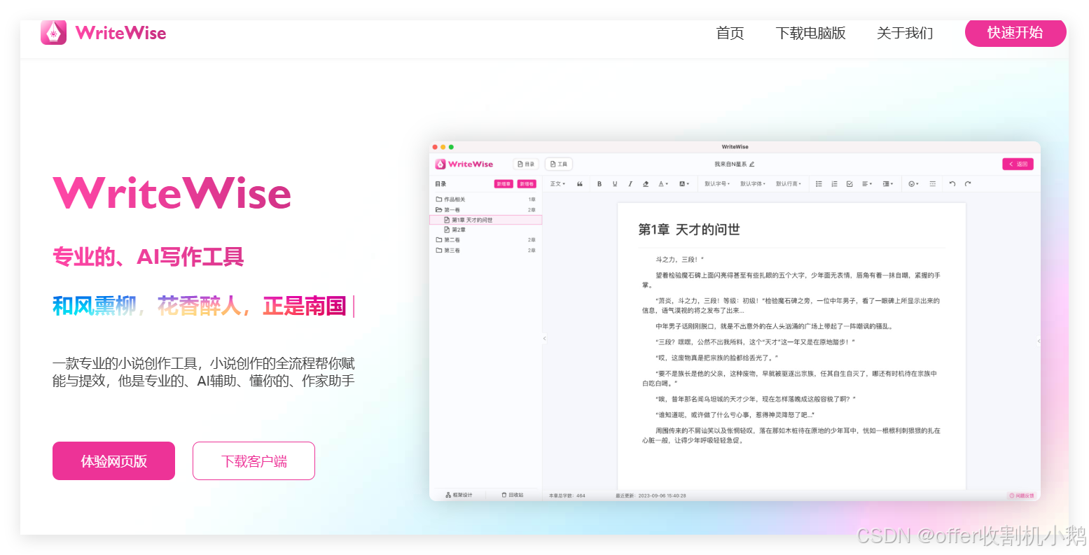This screenshot has width=1089, height=555.
Task: Insert a bulleted list
Action: click(x=819, y=183)
